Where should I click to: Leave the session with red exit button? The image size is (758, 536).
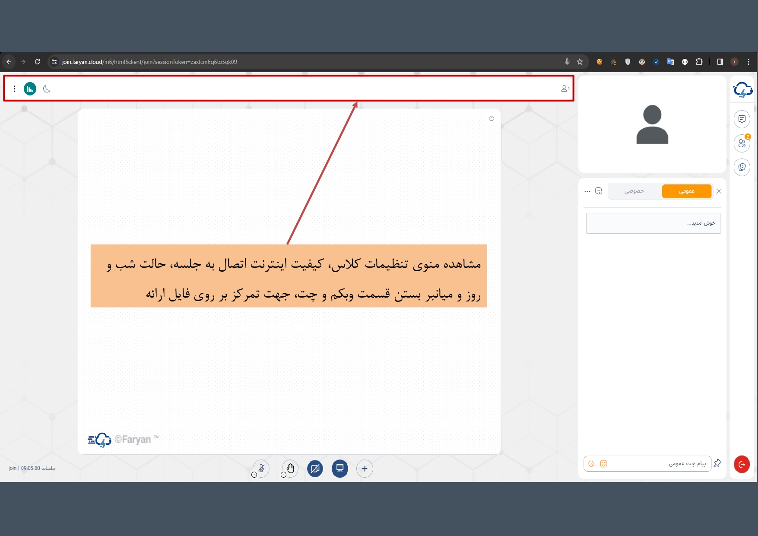click(x=742, y=464)
